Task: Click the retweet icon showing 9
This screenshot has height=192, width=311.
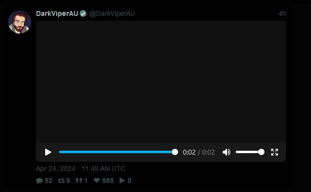Action: 61,180
